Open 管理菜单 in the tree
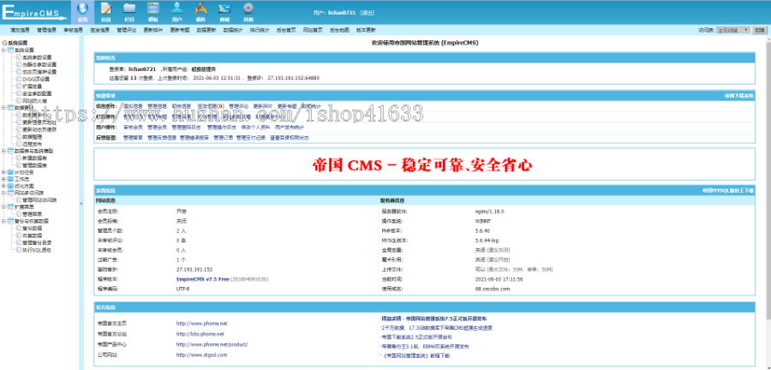 coord(33,214)
